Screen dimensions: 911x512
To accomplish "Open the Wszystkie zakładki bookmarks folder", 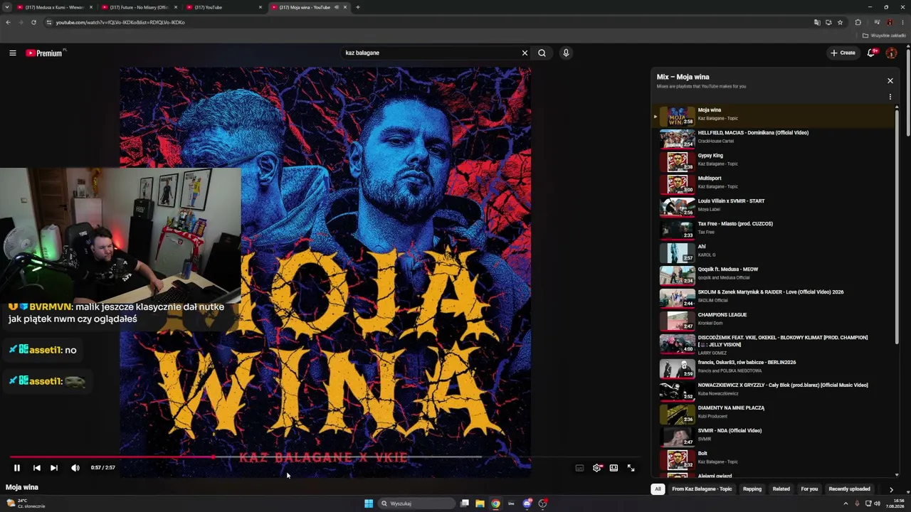I will pos(885,36).
